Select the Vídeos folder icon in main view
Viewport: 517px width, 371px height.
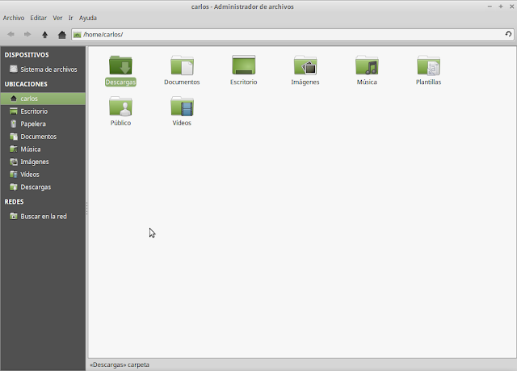[x=182, y=106]
